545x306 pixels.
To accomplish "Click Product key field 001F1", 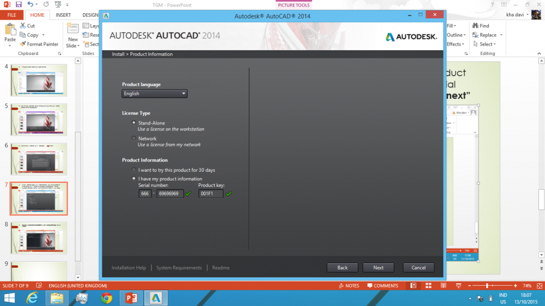I will pyautogui.click(x=211, y=193).
